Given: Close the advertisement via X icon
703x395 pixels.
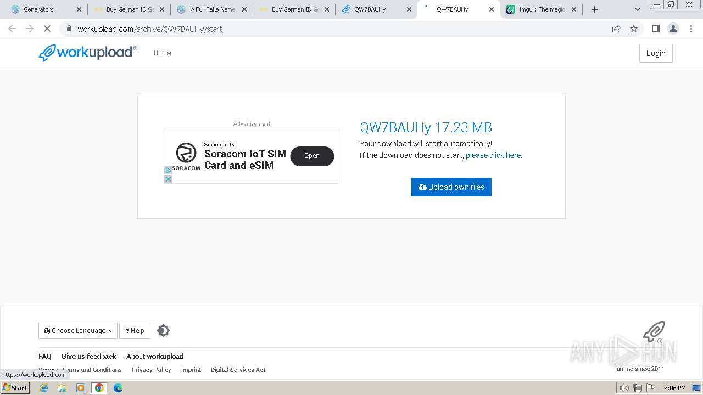Looking at the screenshot, I should pyautogui.click(x=168, y=179).
